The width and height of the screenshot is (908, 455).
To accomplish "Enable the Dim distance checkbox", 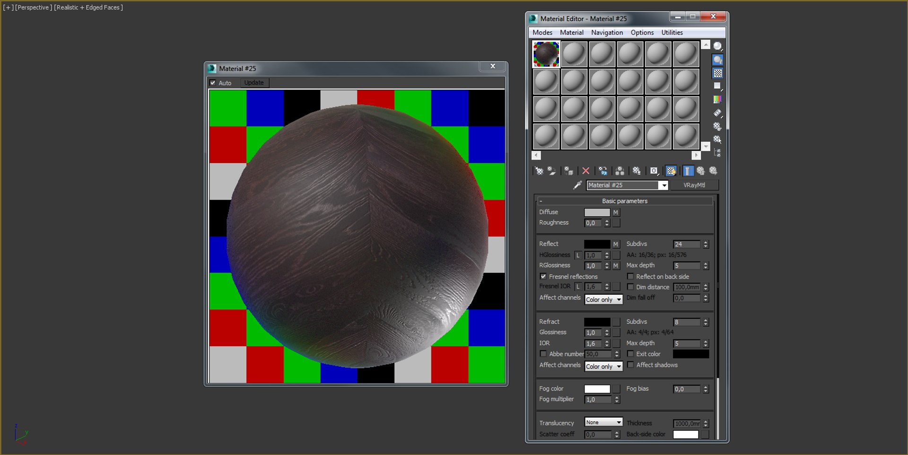I will (630, 287).
